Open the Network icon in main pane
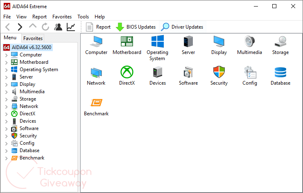303x193 pixels. (x=96, y=72)
